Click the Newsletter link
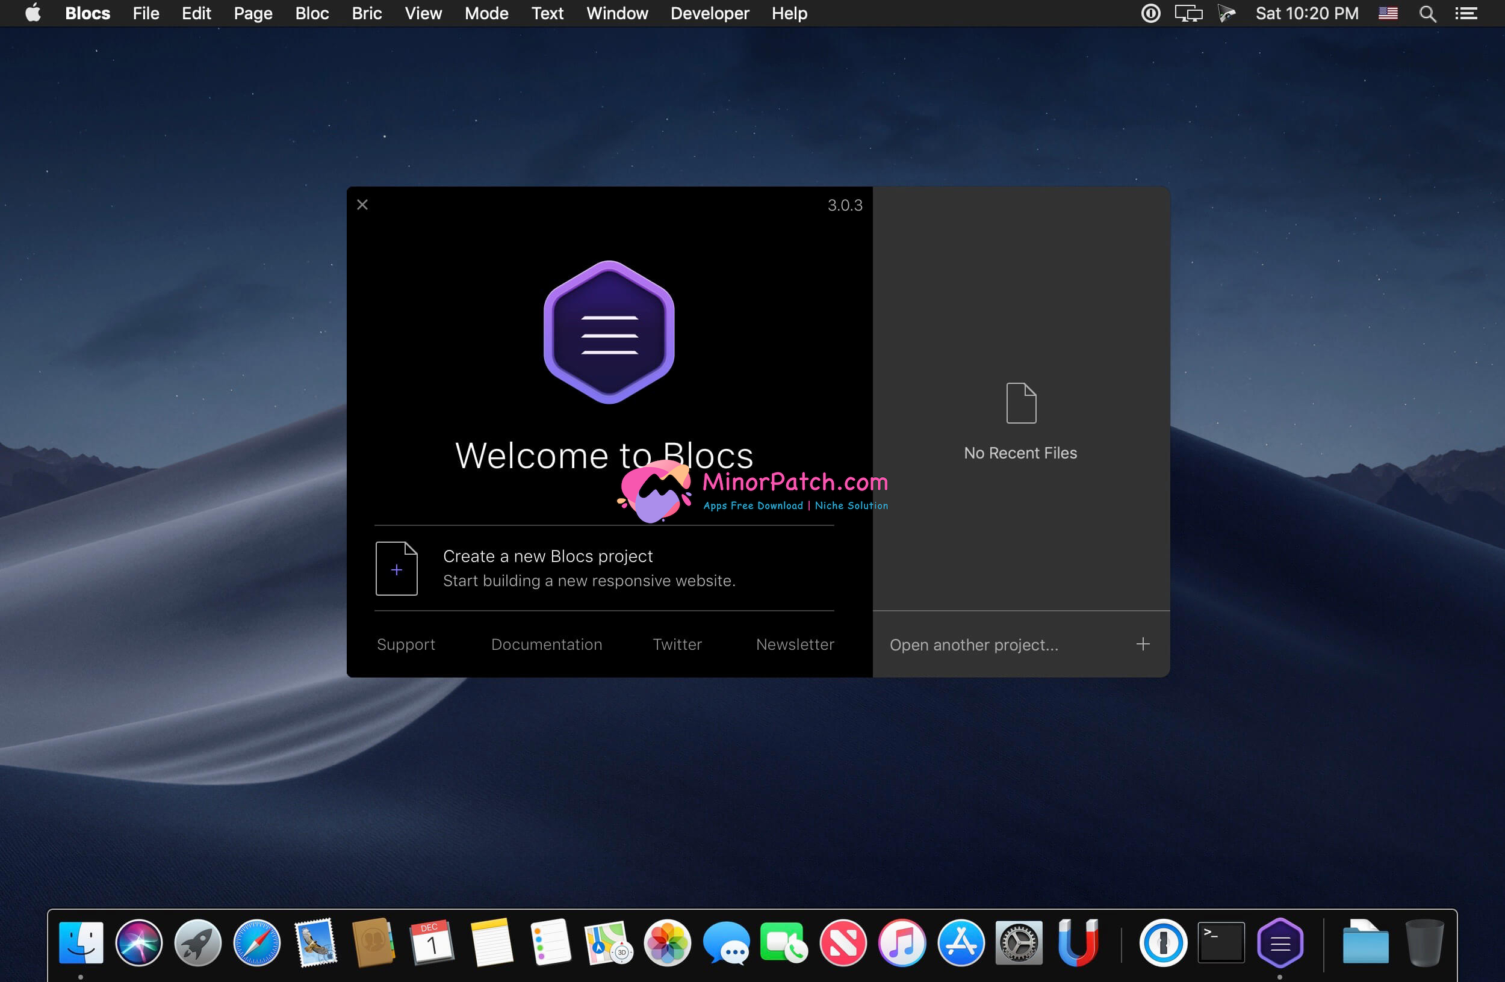 point(795,644)
